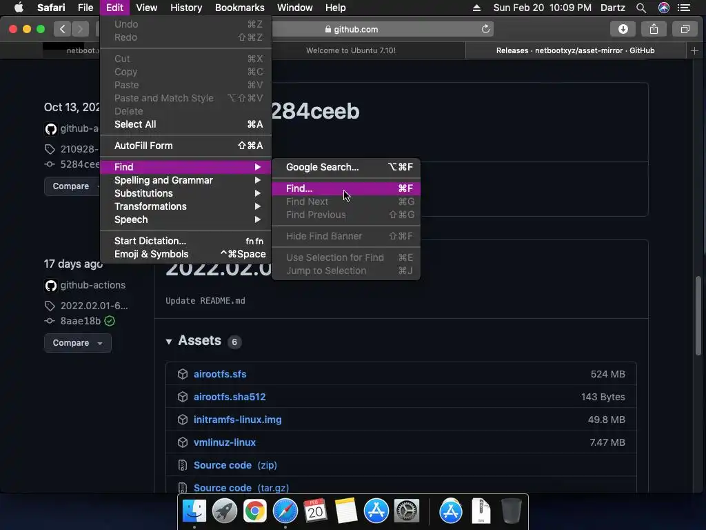Screen dimensions: 706x530
Task: Select Releases netbootxyz/asset-mirror tab
Action: (x=575, y=50)
